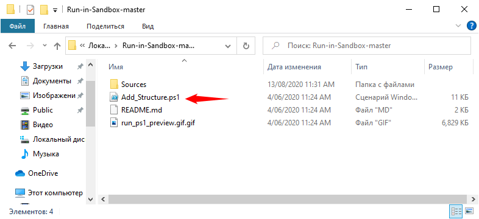
Task: Expand the hidden path chevrons in address bar
Action: [x=82, y=46]
